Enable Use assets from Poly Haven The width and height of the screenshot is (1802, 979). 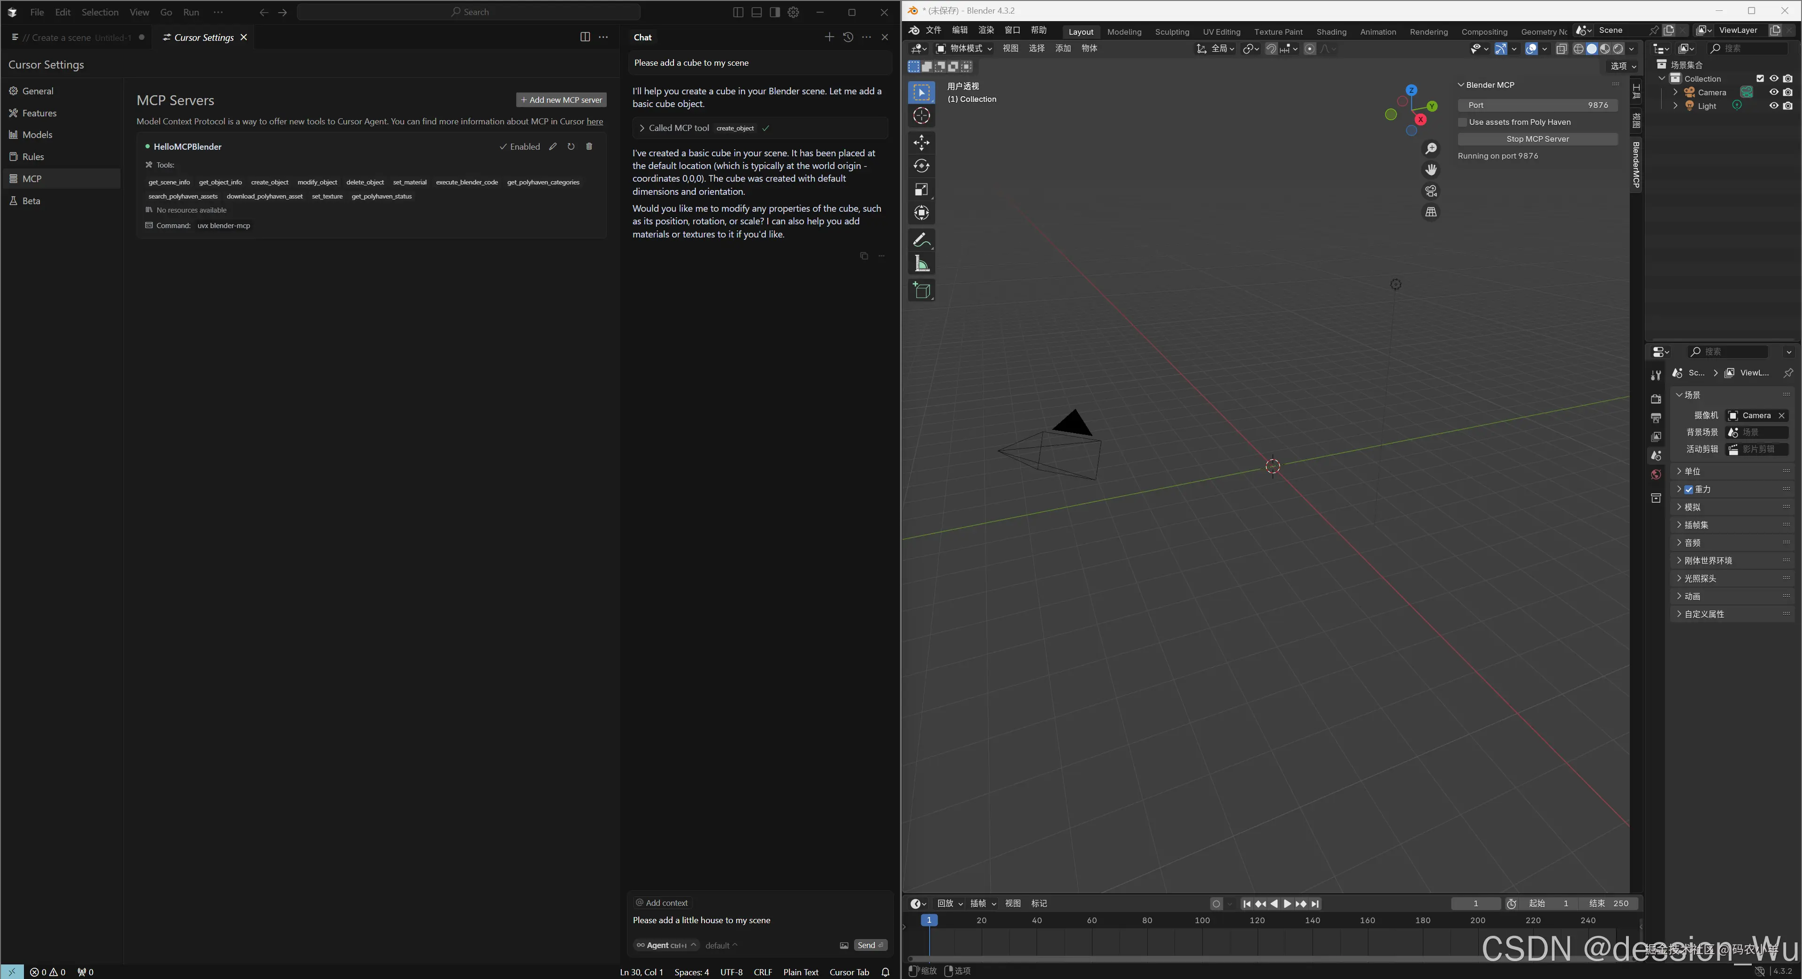pyautogui.click(x=1462, y=122)
